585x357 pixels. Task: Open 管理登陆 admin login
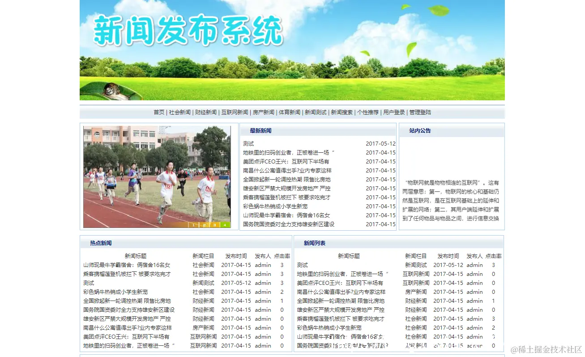pos(421,112)
